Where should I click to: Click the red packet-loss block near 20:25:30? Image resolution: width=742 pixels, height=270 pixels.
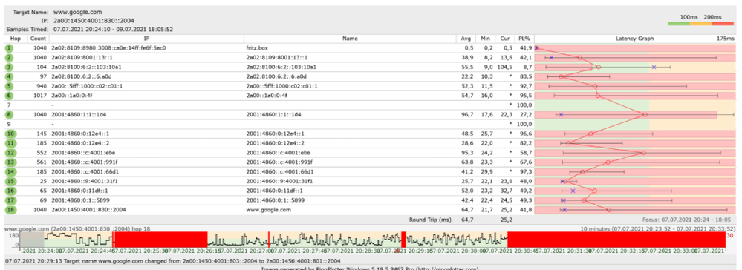(x=161, y=240)
